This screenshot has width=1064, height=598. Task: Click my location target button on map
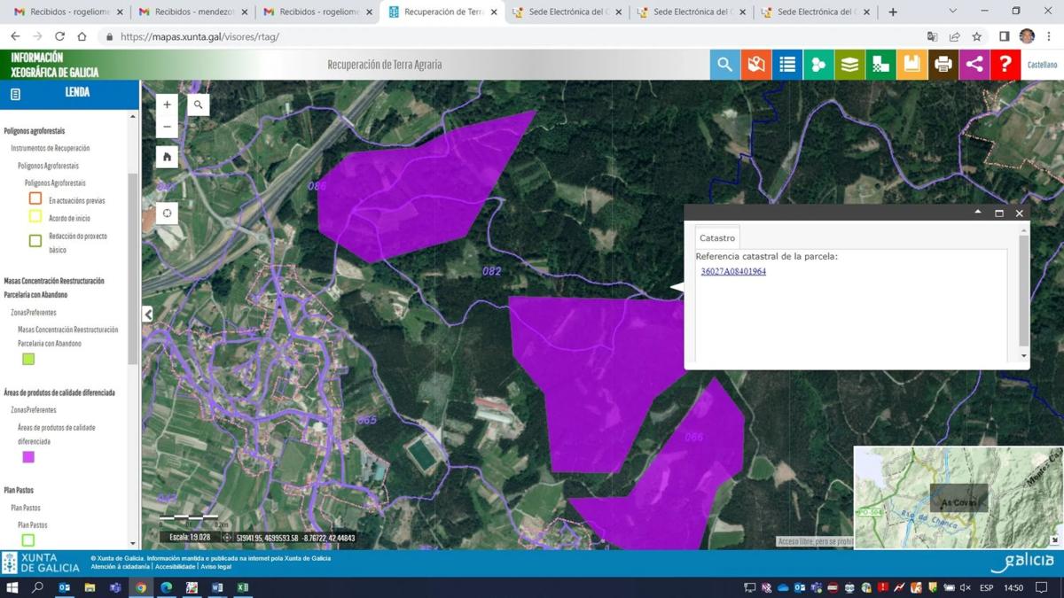[x=167, y=214]
